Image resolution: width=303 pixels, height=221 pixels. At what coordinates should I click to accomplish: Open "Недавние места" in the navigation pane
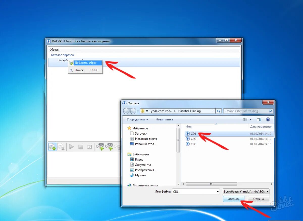[143, 139]
